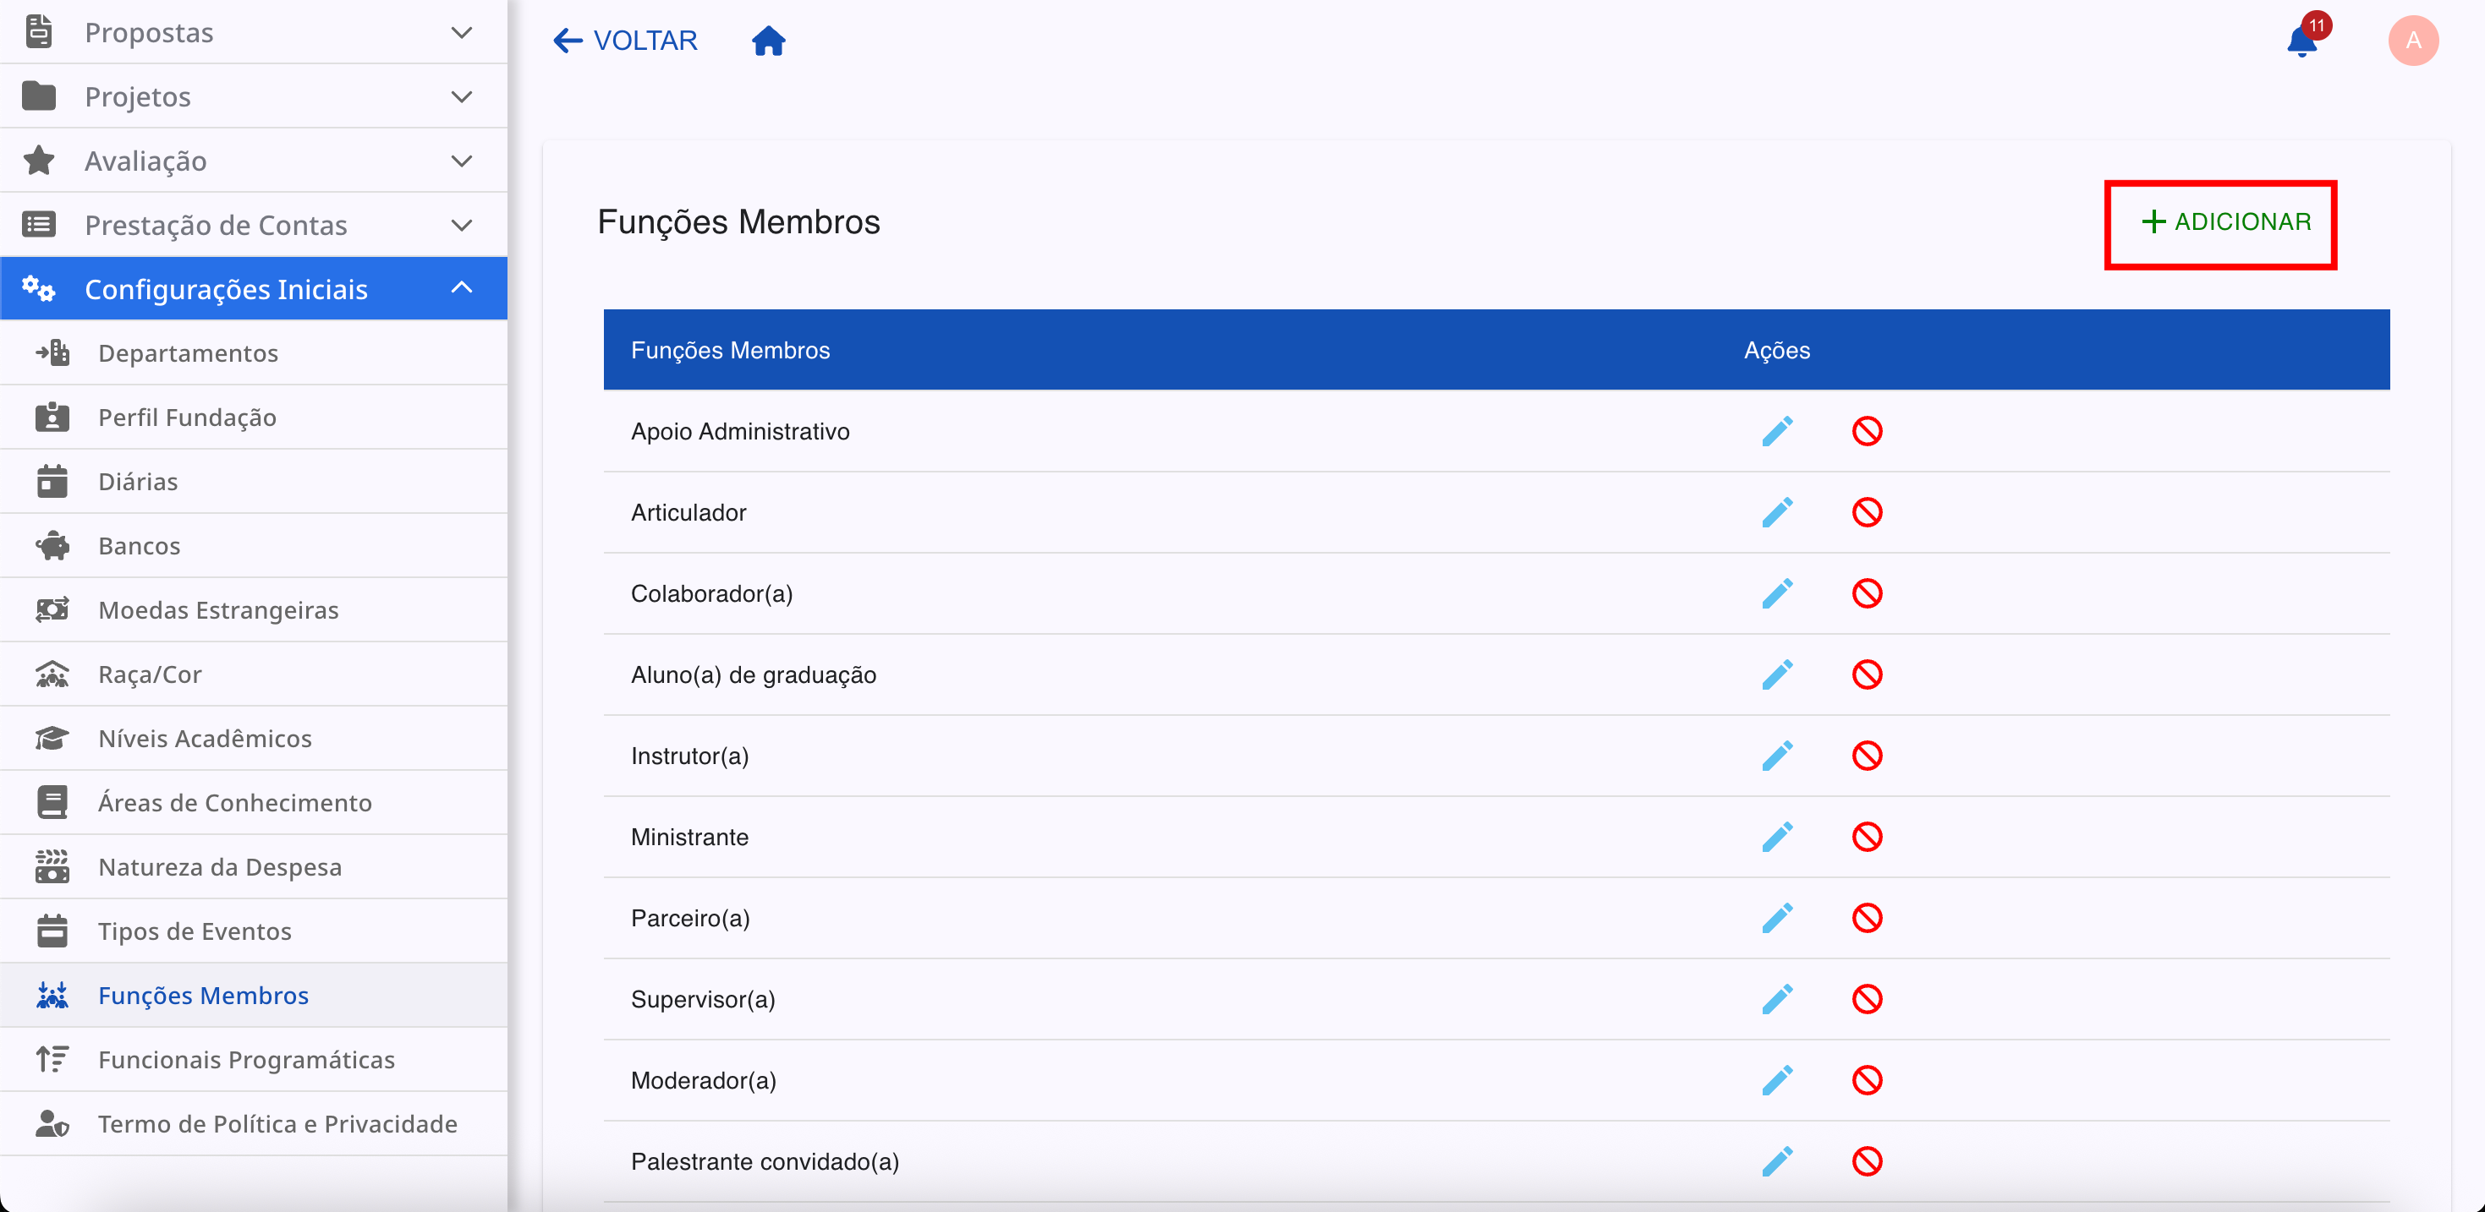Click the home icon in top bar
This screenshot has height=1212, width=2485.
[768, 41]
